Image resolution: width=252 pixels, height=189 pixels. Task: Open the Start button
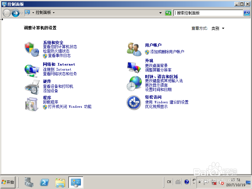(x=8, y=182)
